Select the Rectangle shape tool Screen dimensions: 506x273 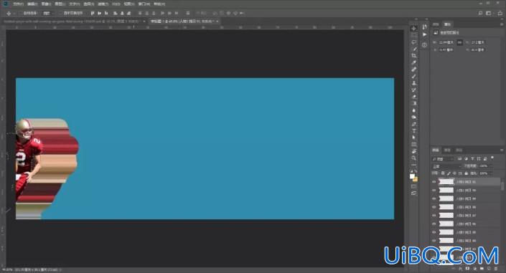(413, 145)
